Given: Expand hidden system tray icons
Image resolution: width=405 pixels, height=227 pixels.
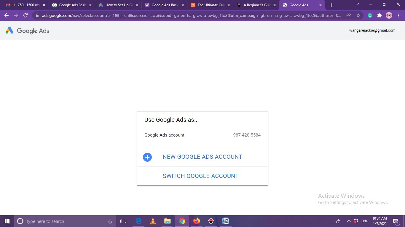Looking at the screenshot, I should click(x=349, y=221).
